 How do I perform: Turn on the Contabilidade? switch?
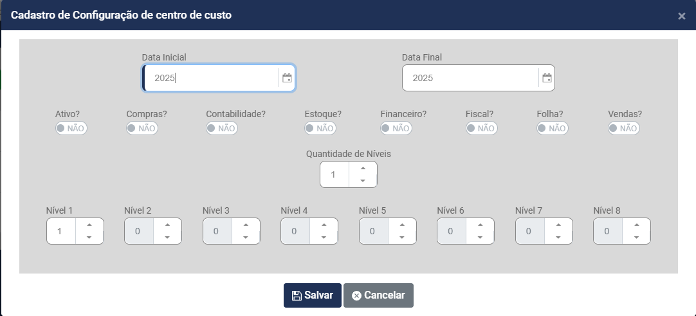click(221, 128)
